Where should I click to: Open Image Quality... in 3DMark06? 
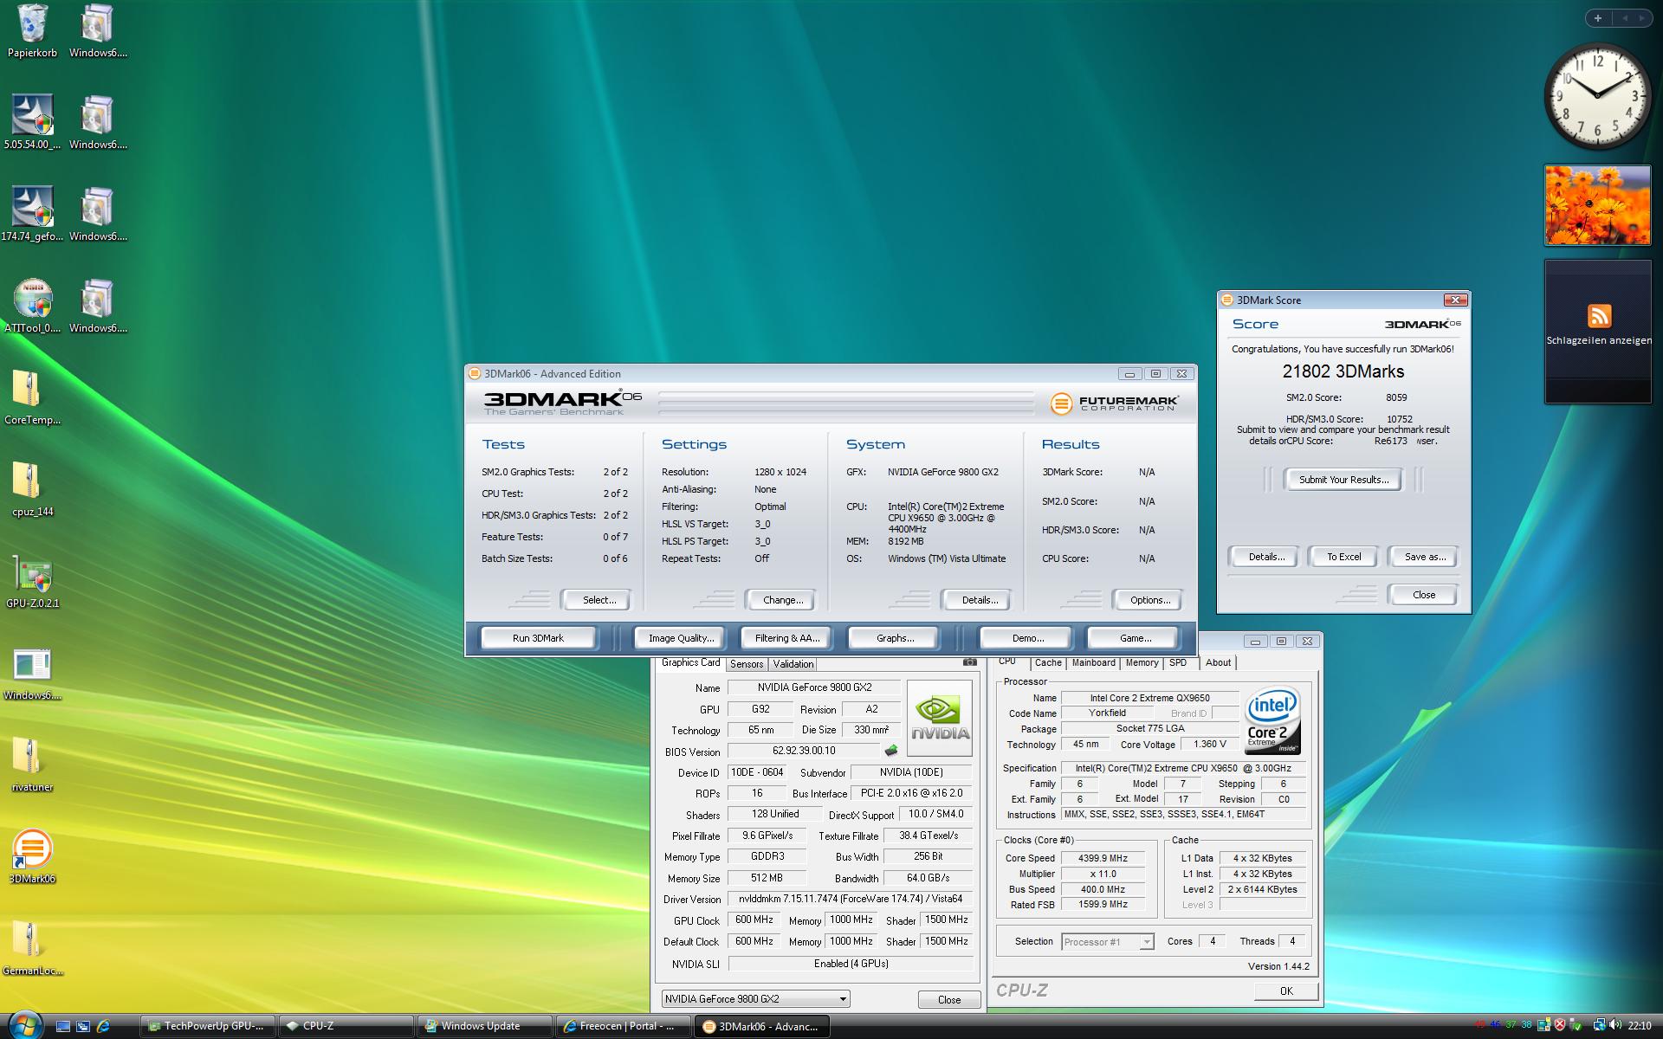click(682, 638)
